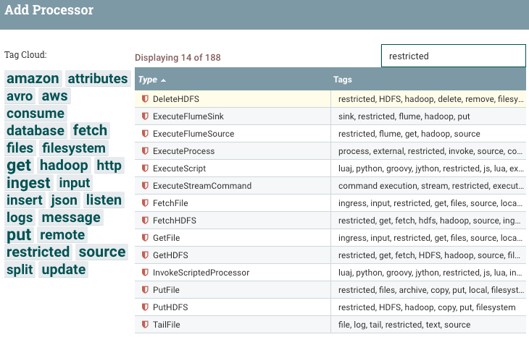Click the restricted shield icon beside FetchFile
This screenshot has width=529, height=337.
145,203
